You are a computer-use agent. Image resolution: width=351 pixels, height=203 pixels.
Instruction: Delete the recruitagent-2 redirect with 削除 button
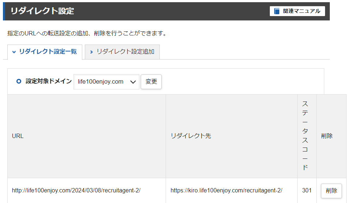tap(331, 191)
